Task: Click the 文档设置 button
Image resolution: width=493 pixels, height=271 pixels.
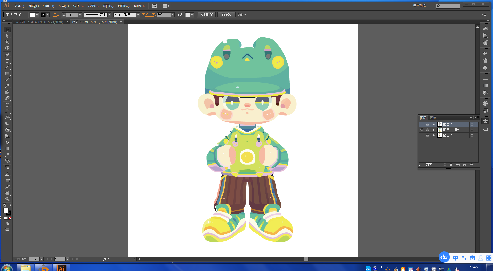Action: point(207,15)
